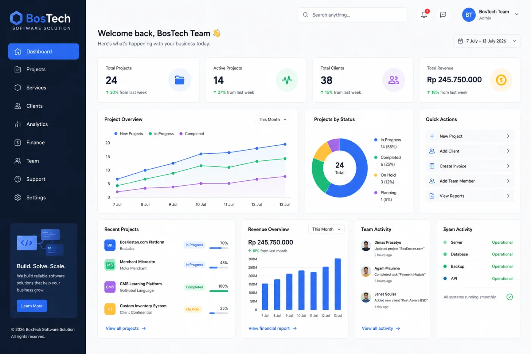Toggle On Hold donut legend
The height and width of the screenshot is (354, 531).
pyautogui.click(x=385, y=179)
